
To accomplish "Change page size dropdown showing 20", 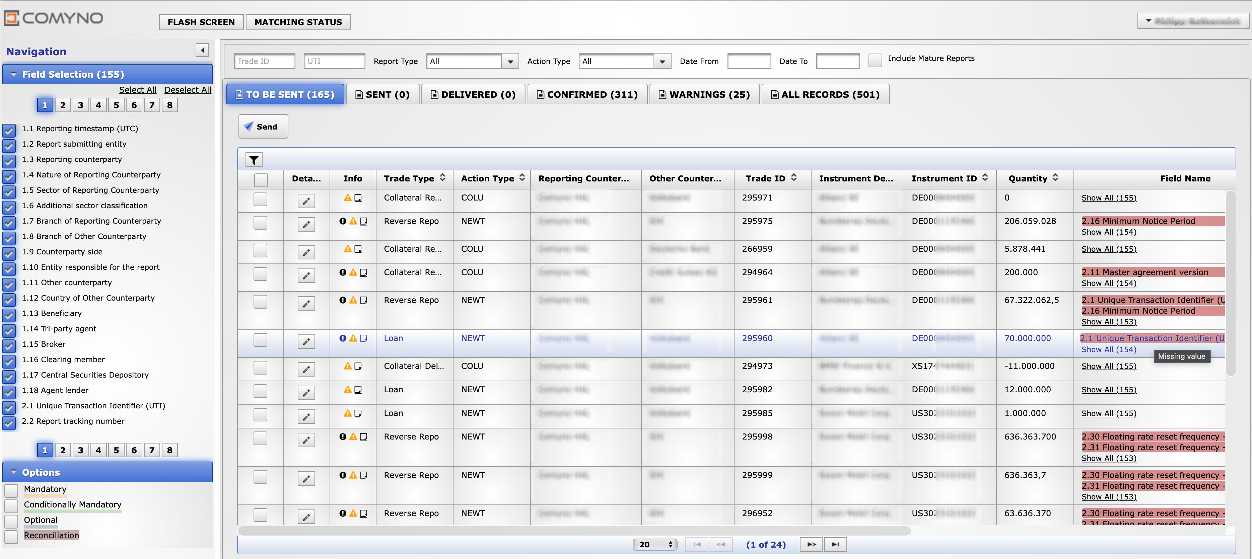I will point(655,544).
